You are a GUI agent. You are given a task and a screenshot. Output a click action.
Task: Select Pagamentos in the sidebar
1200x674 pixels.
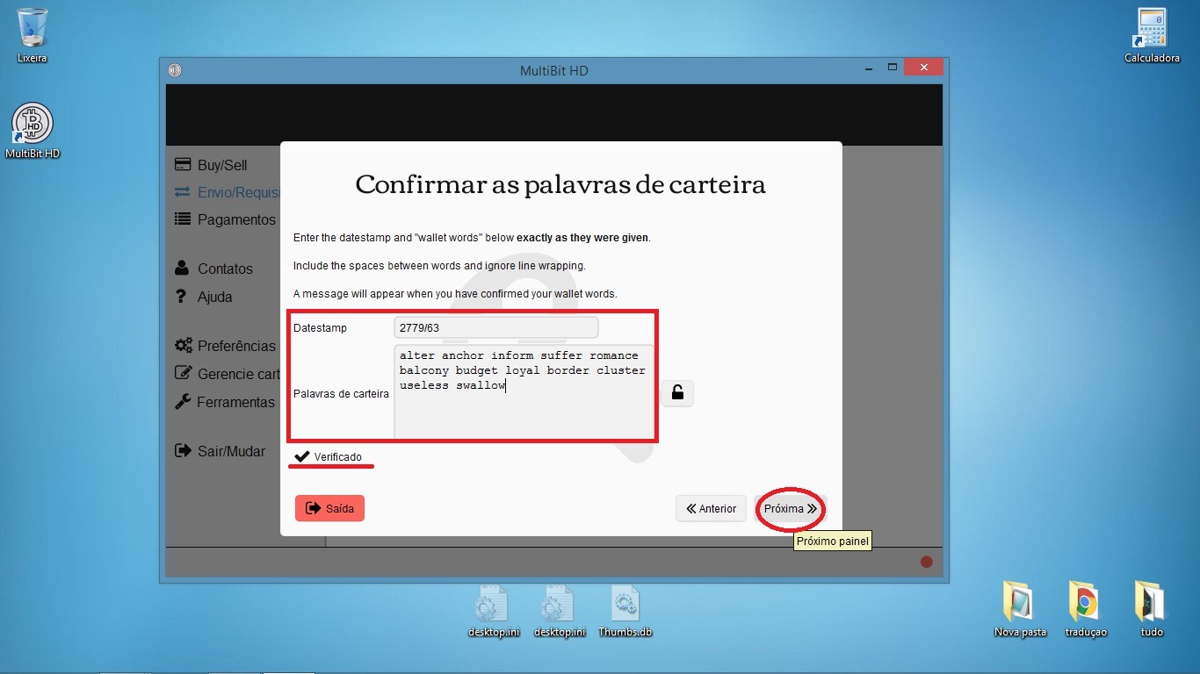point(235,219)
